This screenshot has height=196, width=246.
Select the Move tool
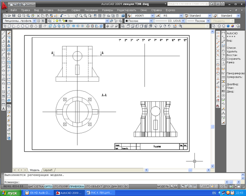click(x=9, y=54)
